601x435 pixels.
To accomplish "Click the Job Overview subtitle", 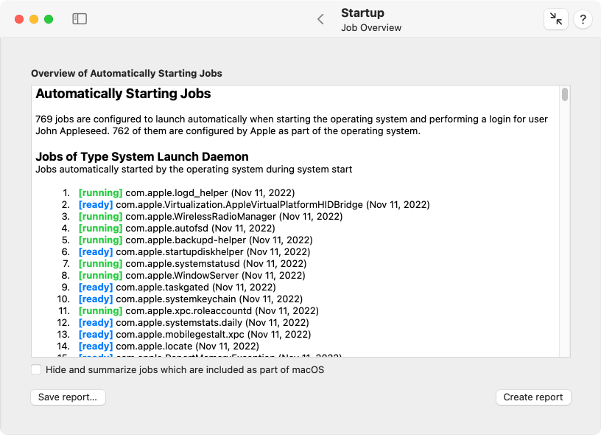I will click(x=371, y=28).
